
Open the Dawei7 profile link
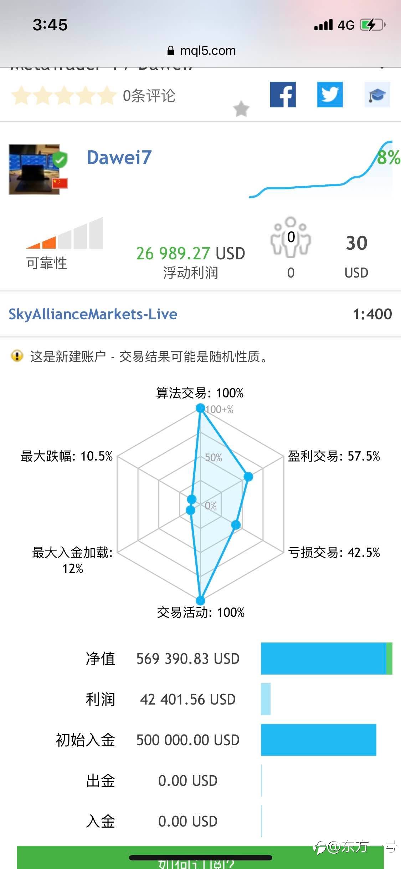click(119, 158)
